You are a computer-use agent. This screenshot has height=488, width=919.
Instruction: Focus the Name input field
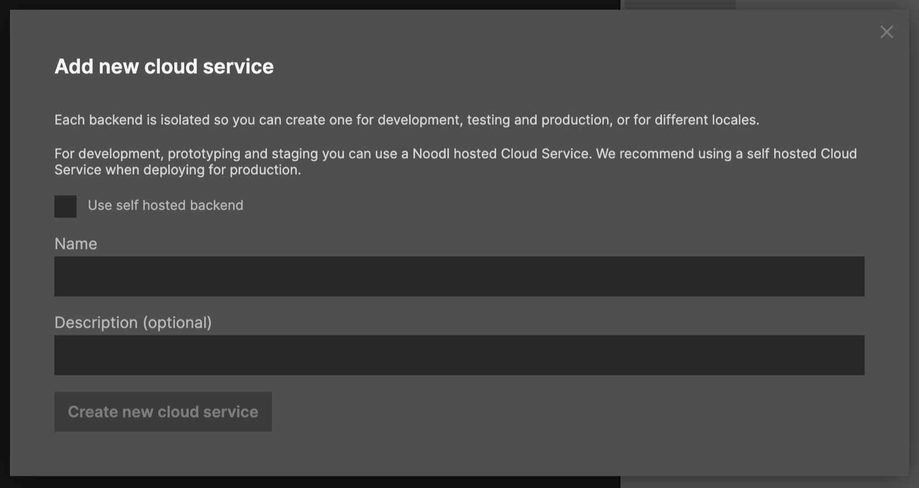pos(459,276)
